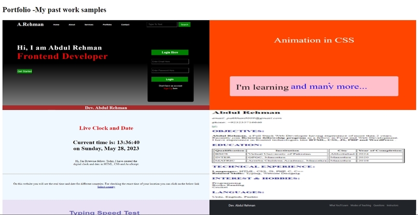Click the 'Portfolio -My past work samples' heading
Image resolution: width=418 pixels, height=215 pixels.
54,10
